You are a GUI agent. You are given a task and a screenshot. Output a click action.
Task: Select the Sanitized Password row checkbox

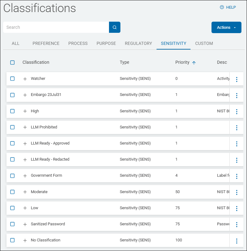click(x=12, y=224)
